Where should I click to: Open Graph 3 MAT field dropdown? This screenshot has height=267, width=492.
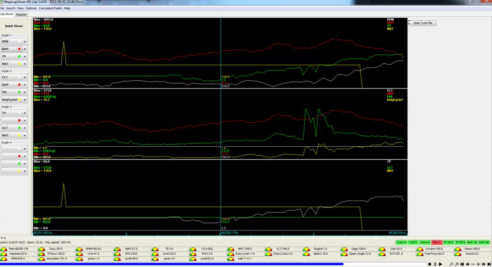pyautogui.click(x=25, y=135)
